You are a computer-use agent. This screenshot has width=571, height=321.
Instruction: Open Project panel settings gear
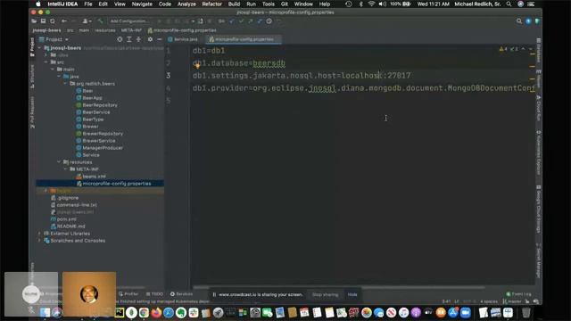pyautogui.click(x=150, y=39)
